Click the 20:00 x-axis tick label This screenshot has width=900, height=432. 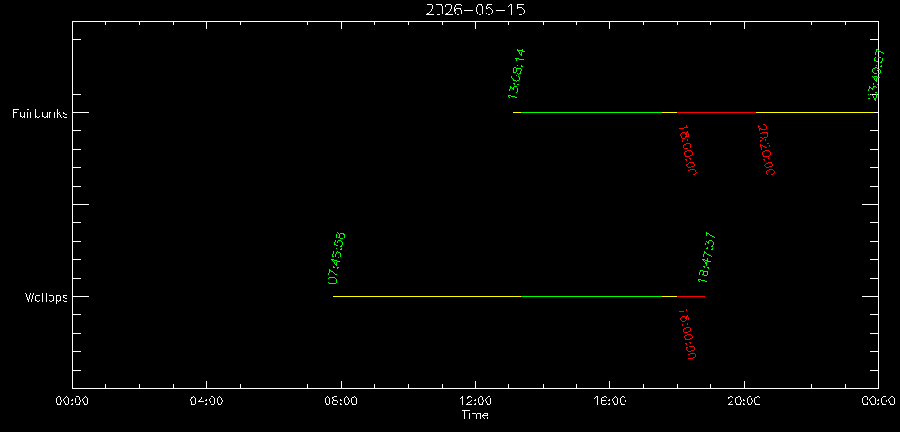(x=744, y=402)
